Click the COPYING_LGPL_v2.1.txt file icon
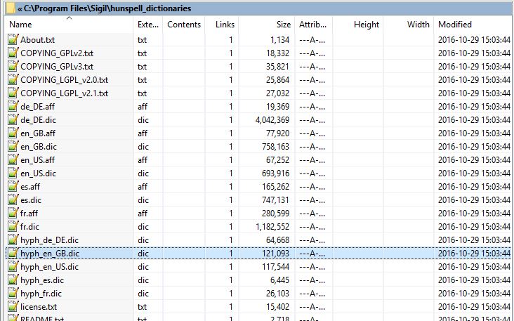 13,93
